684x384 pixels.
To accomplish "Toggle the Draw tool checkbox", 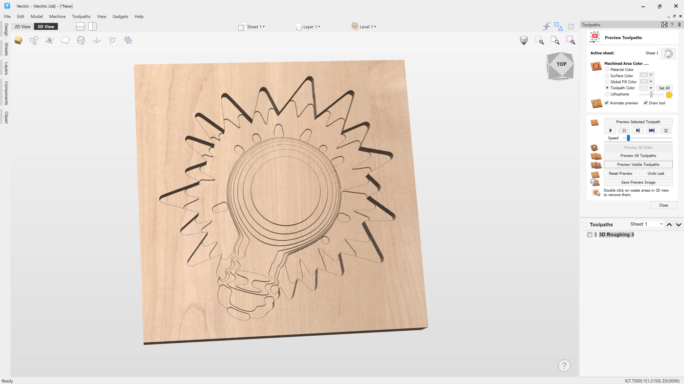I will point(646,103).
